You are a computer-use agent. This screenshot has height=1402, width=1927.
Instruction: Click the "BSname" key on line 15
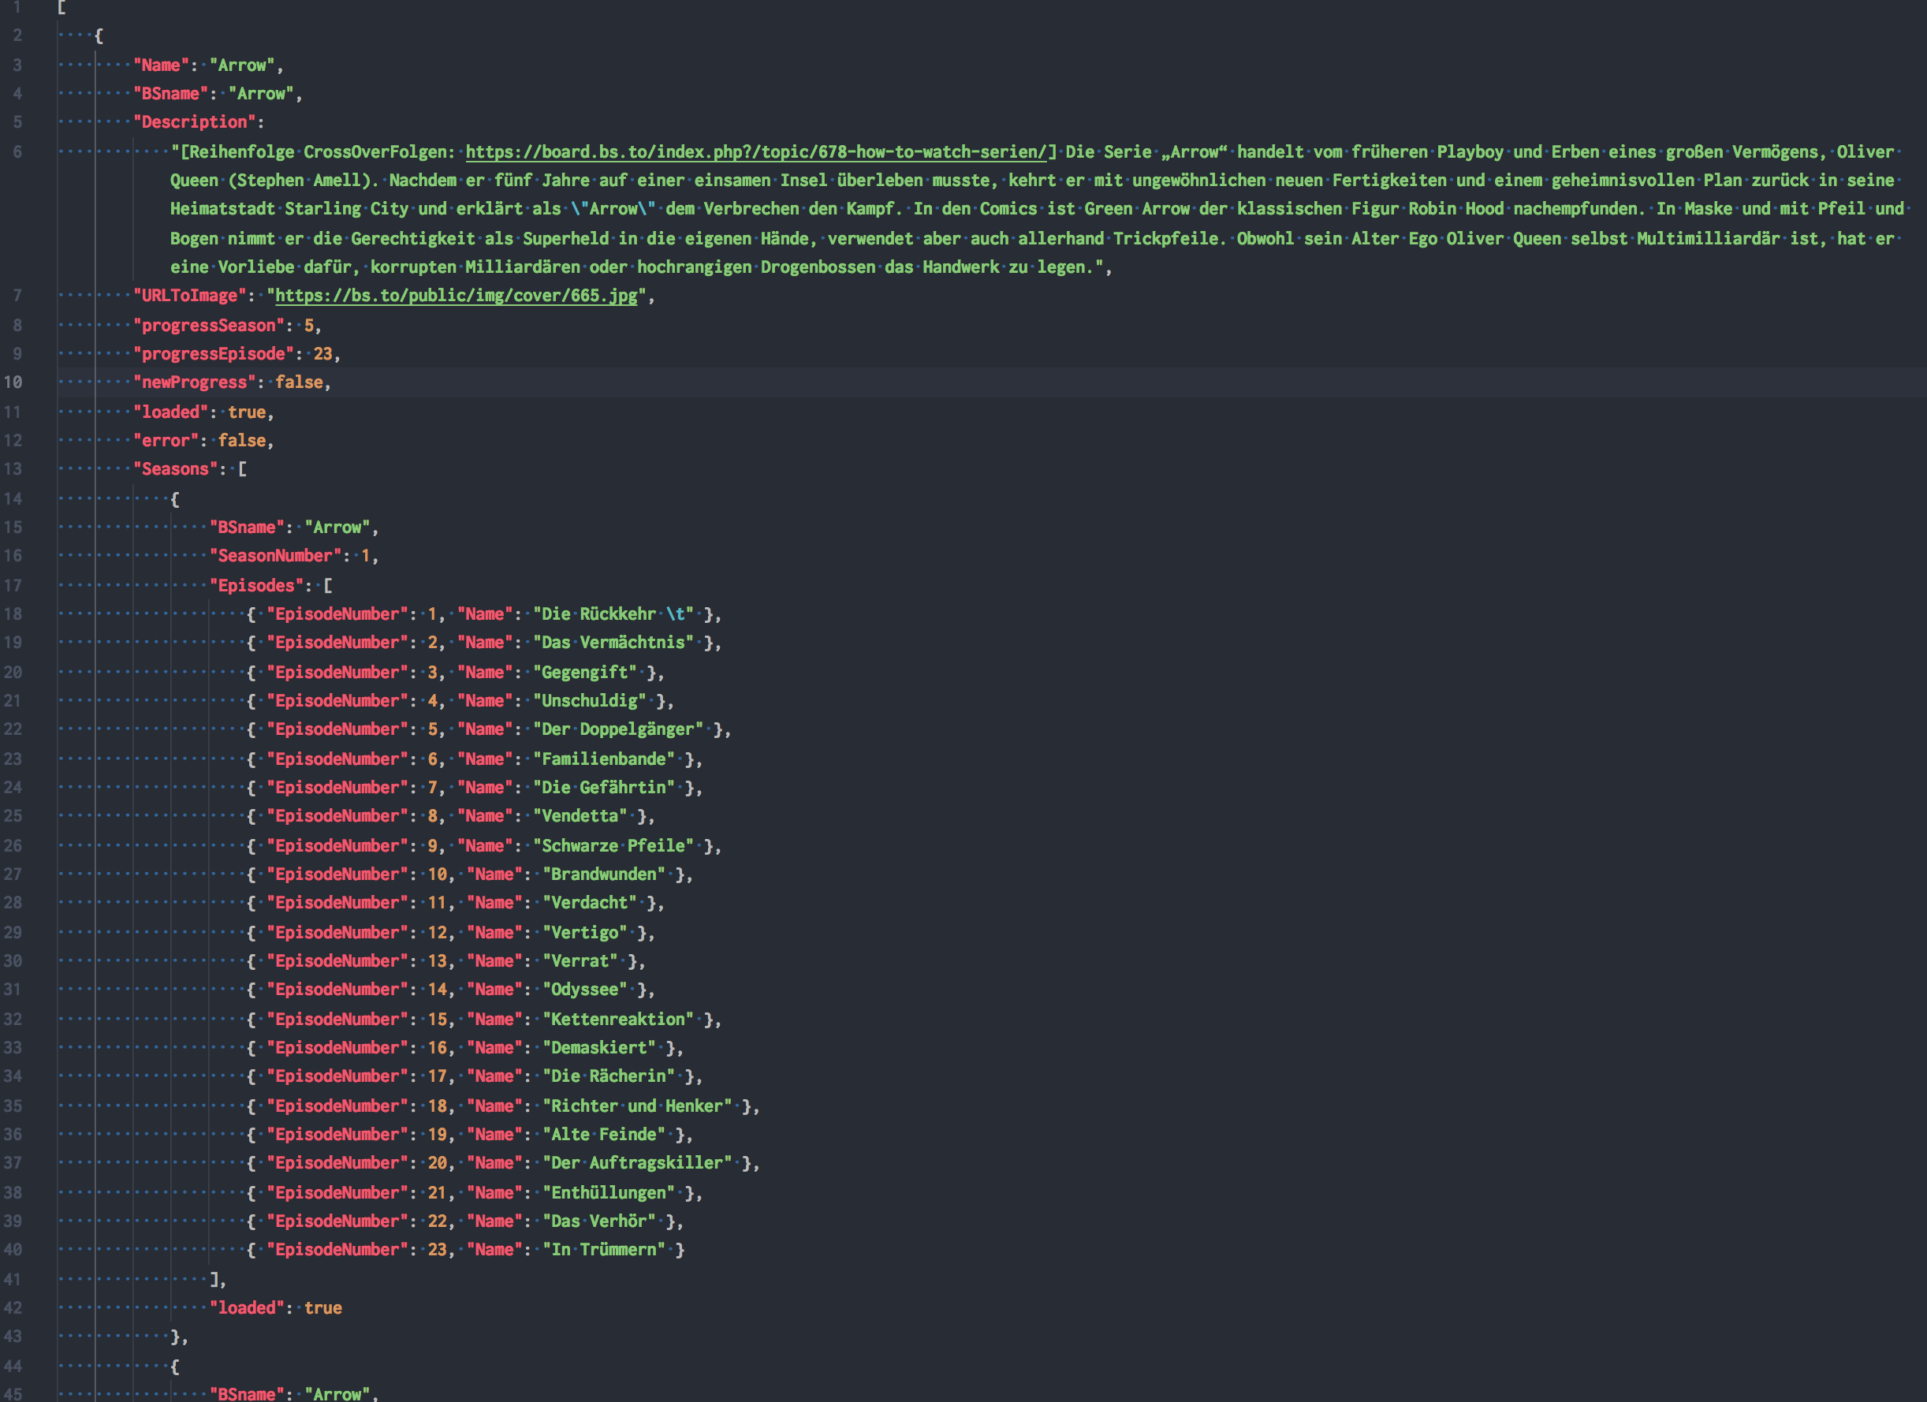click(247, 527)
